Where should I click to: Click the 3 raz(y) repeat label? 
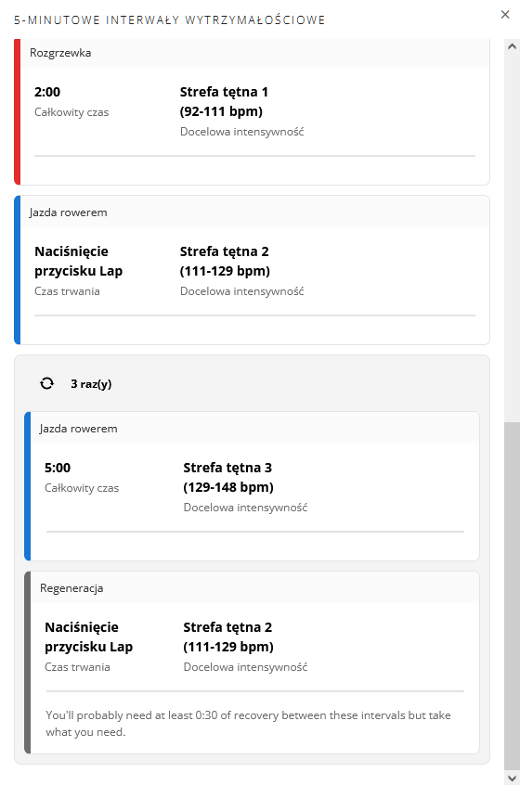coord(91,384)
